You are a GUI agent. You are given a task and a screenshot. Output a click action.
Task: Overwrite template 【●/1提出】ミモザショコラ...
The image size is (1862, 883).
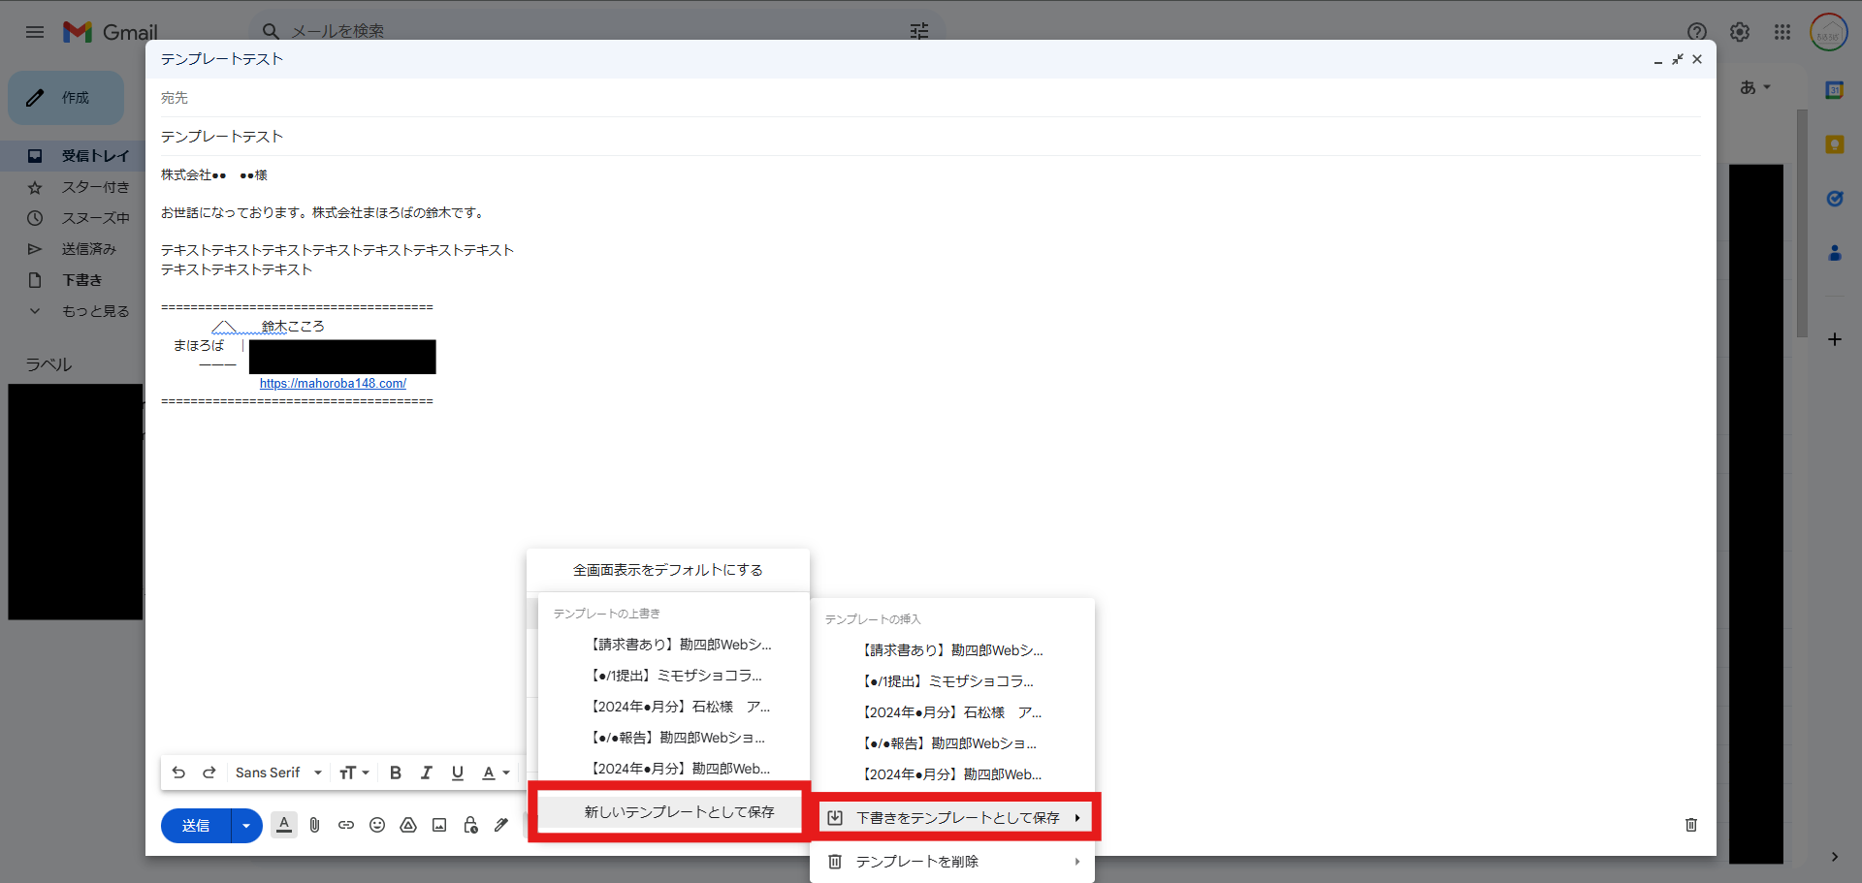pos(674,676)
